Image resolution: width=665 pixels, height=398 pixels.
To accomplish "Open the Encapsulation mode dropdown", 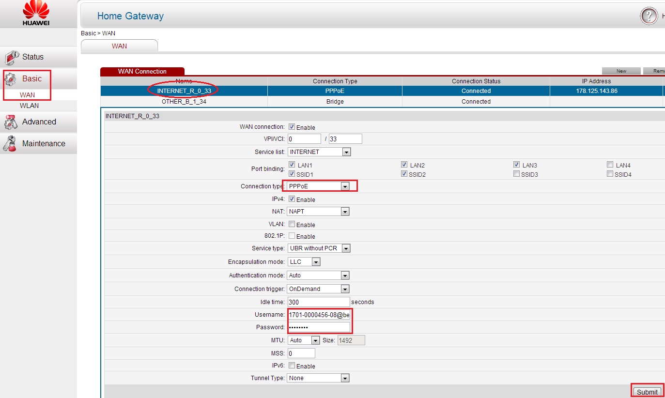I will [x=304, y=261].
